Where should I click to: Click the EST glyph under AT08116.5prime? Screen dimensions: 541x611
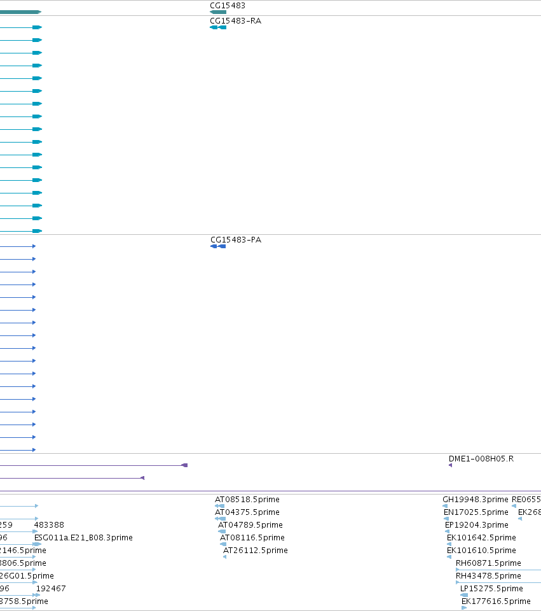[x=223, y=544]
